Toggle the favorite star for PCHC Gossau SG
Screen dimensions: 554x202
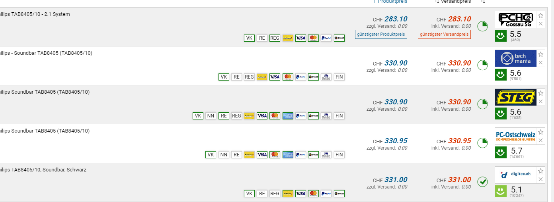coord(540,15)
